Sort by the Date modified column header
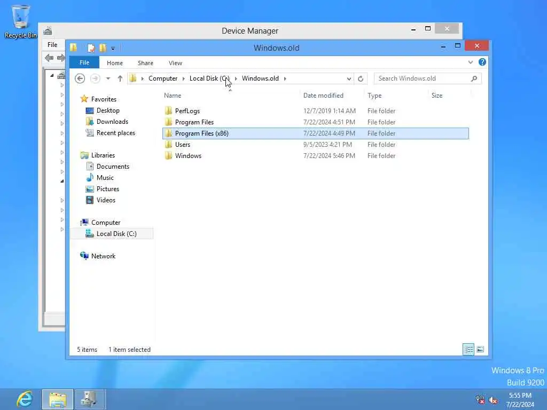 [x=323, y=96]
